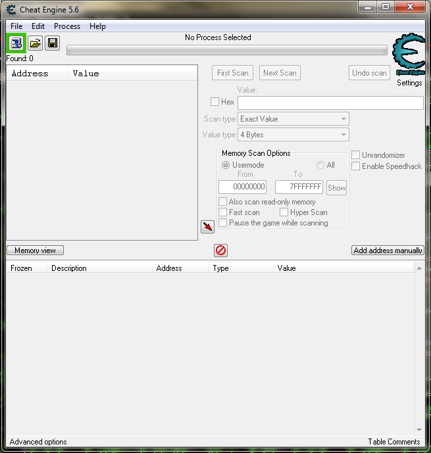The height and width of the screenshot is (453, 431).
Task: Click the First Scan button
Action: pyautogui.click(x=233, y=73)
